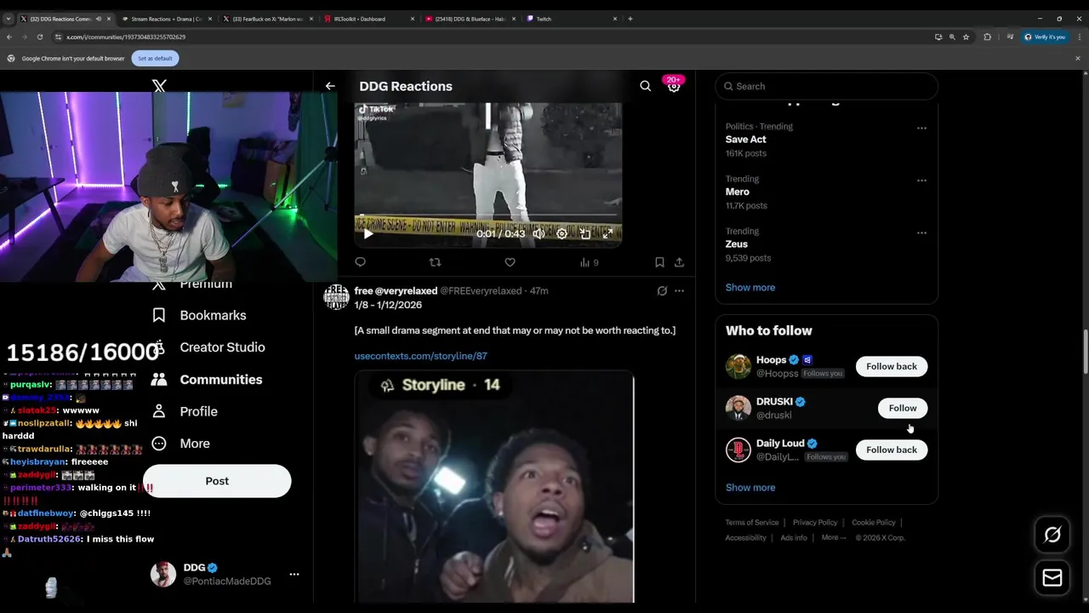Repost the TikTok video post
The width and height of the screenshot is (1089, 613).
click(x=435, y=262)
